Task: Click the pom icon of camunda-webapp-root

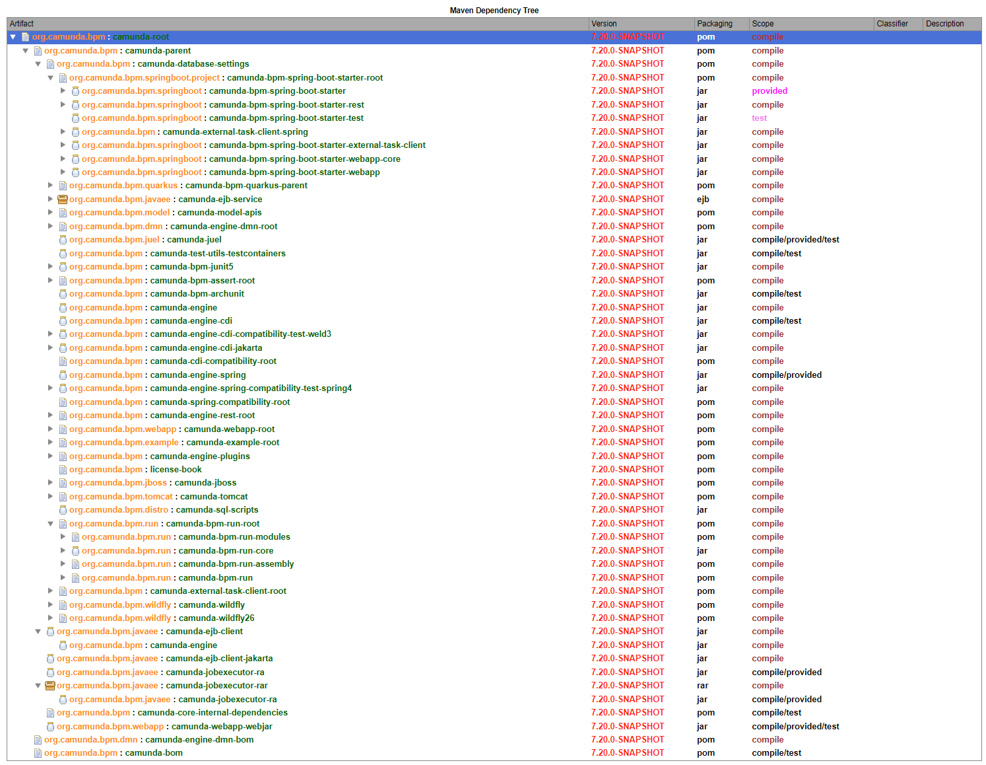Action: tap(63, 429)
